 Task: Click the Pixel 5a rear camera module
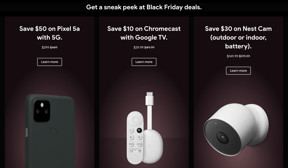(41, 111)
